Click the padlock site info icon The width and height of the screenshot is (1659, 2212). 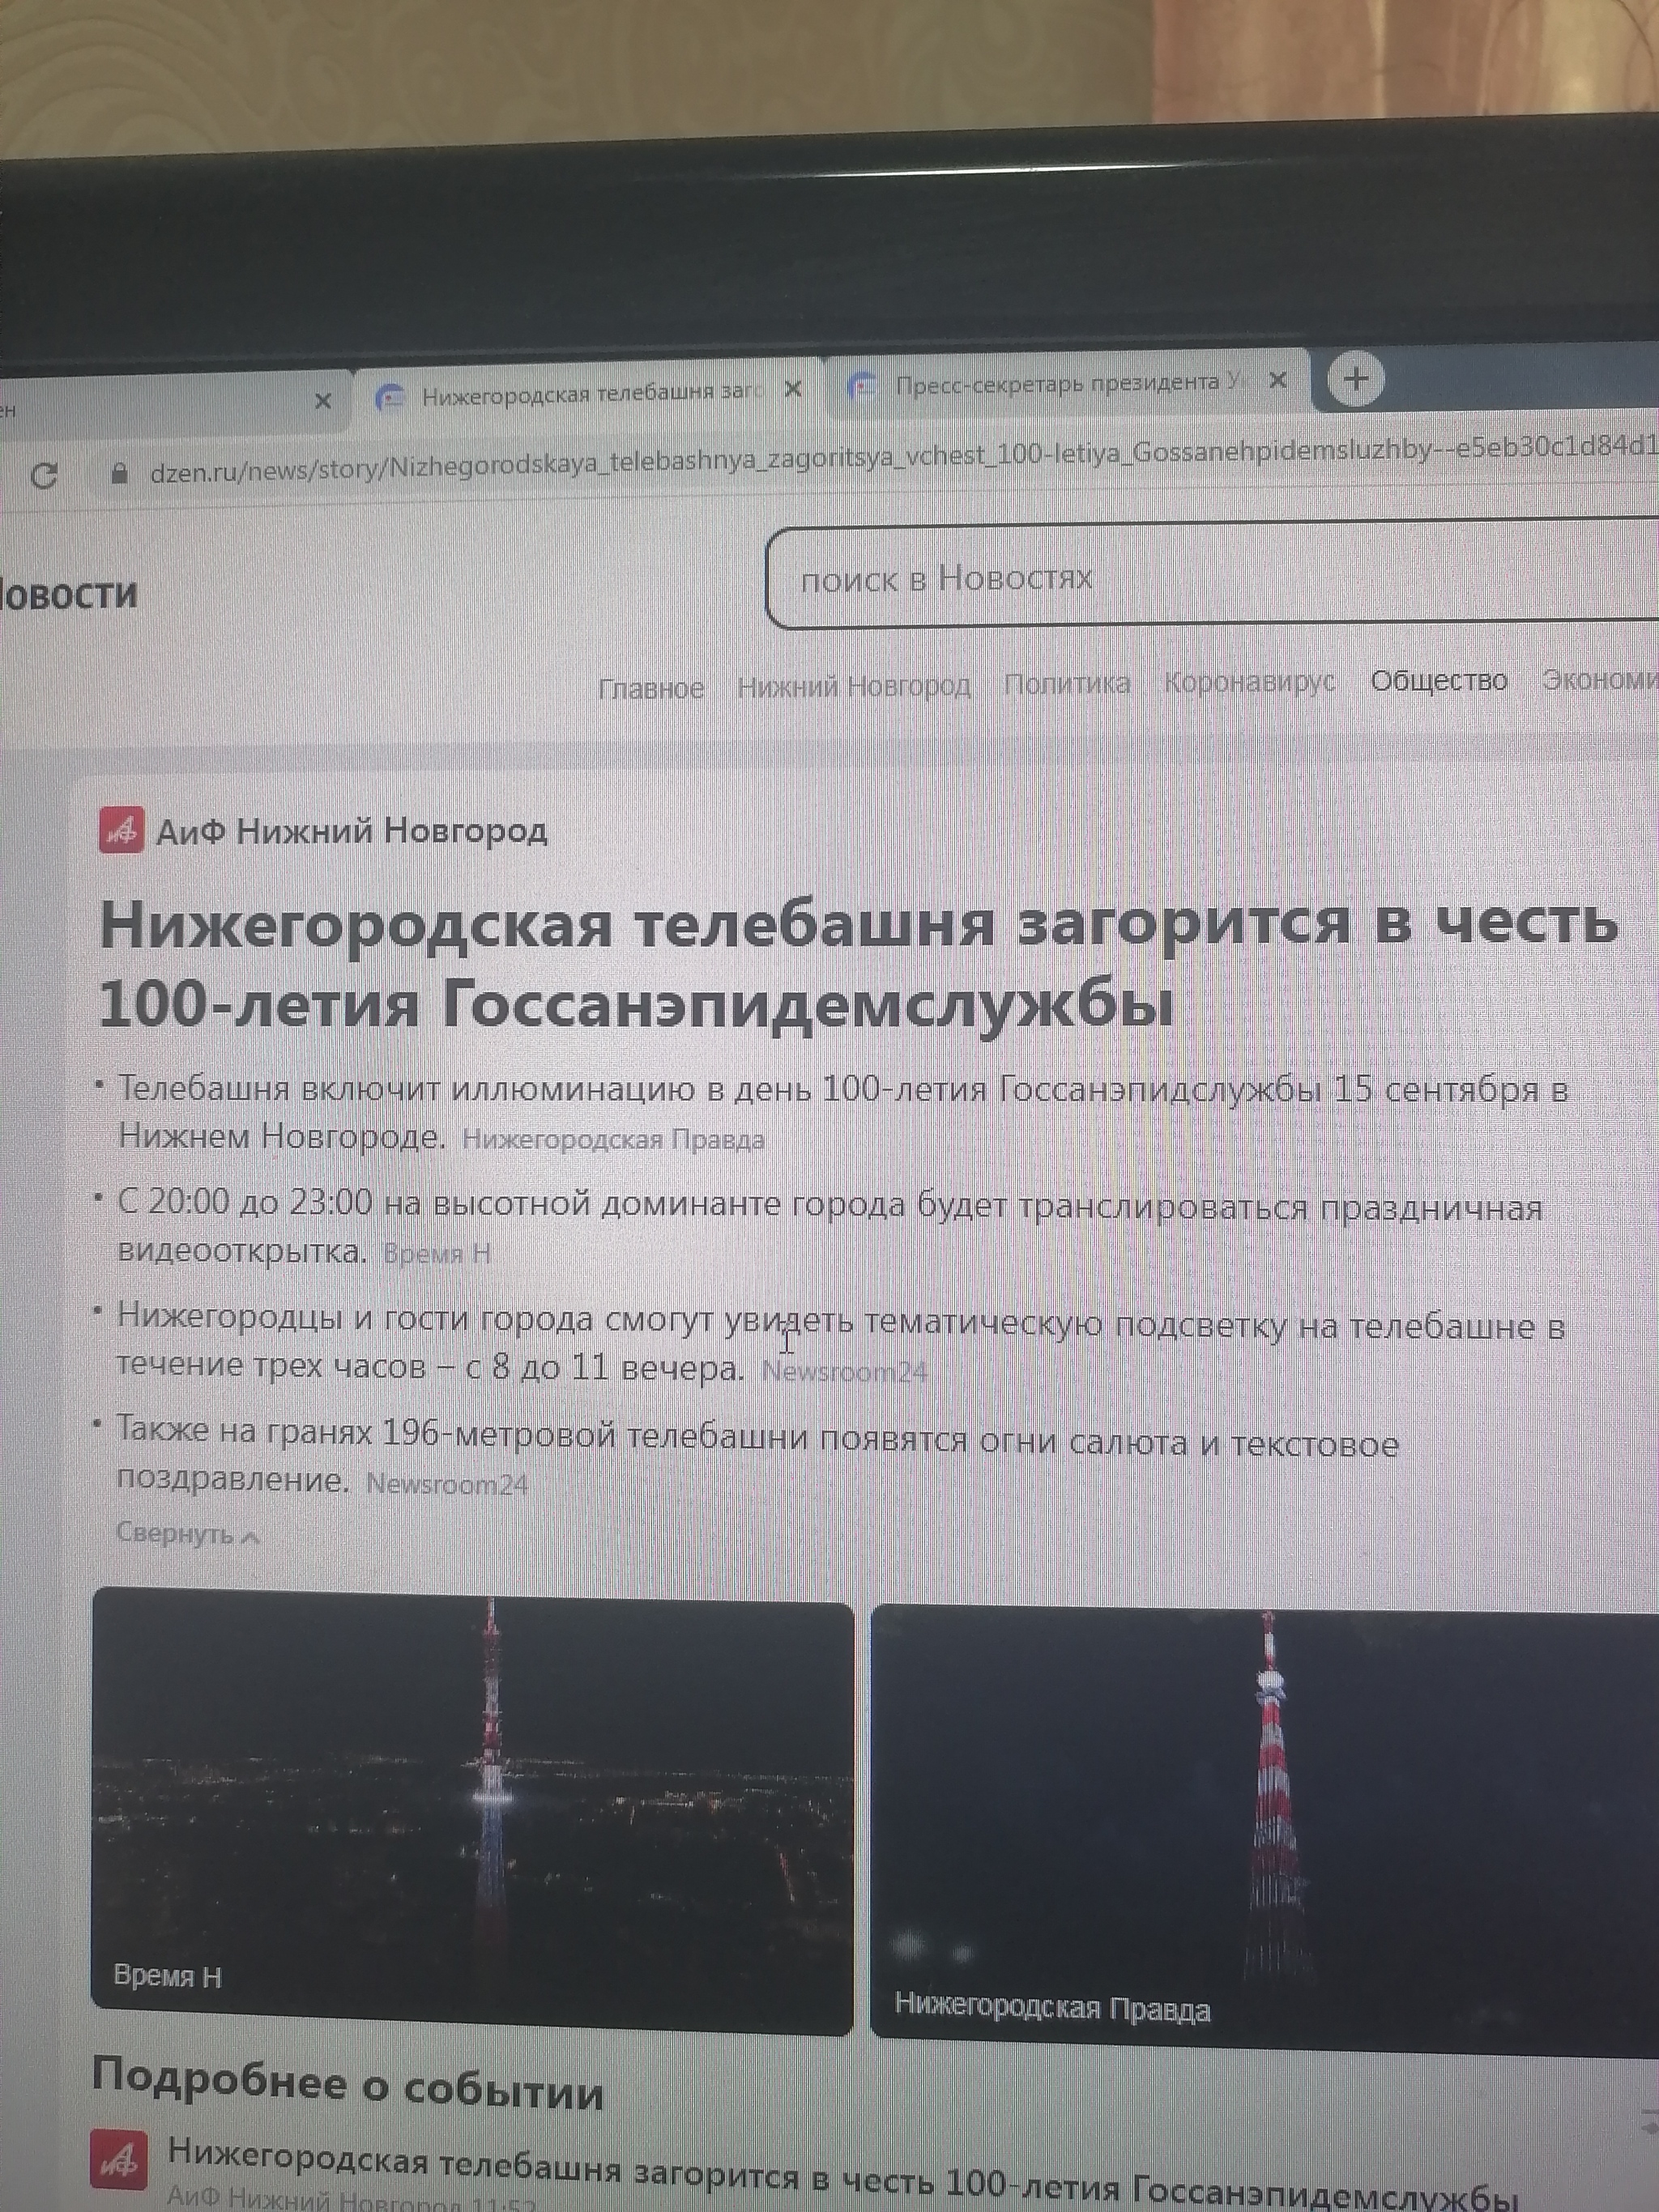[x=119, y=473]
